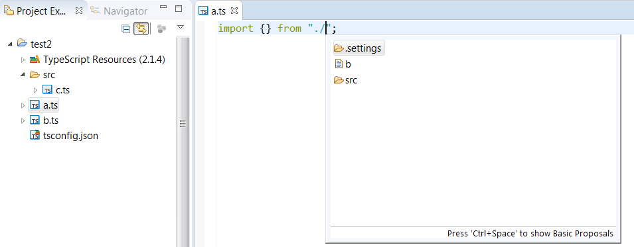Click the b file icon in proposals

(x=339, y=64)
